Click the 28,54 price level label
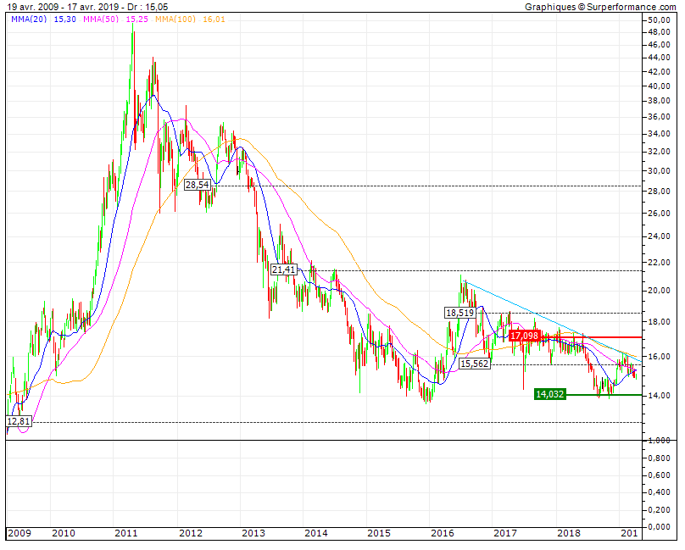 coord(198,186)
